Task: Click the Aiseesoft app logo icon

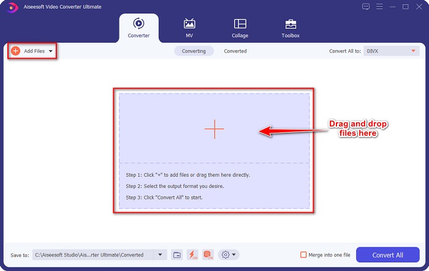Action: [x=12, y=7]
